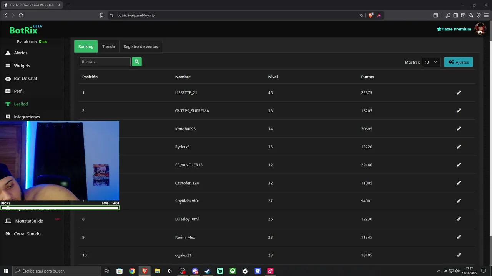This screenshot has width=492, height=276.
Task: Bookmark this page with bookmark icon
Action: click(x=101, y=15)
